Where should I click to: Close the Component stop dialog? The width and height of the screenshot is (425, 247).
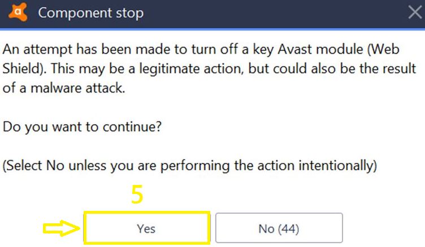tap(414, 12)
